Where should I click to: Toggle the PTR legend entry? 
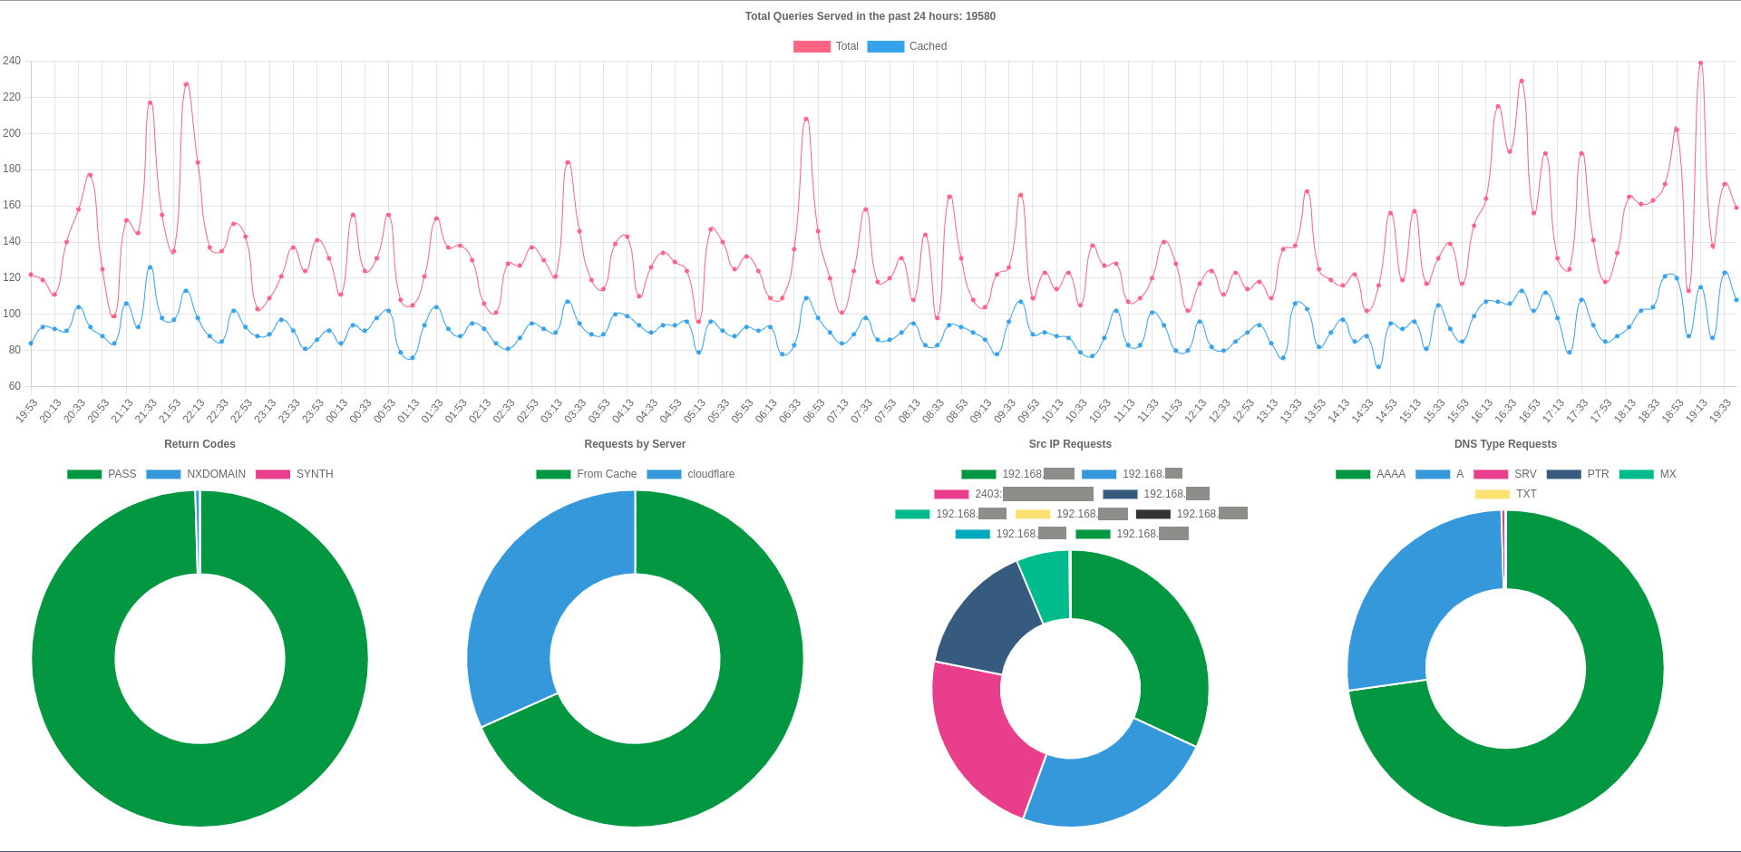coord(1578,474)
